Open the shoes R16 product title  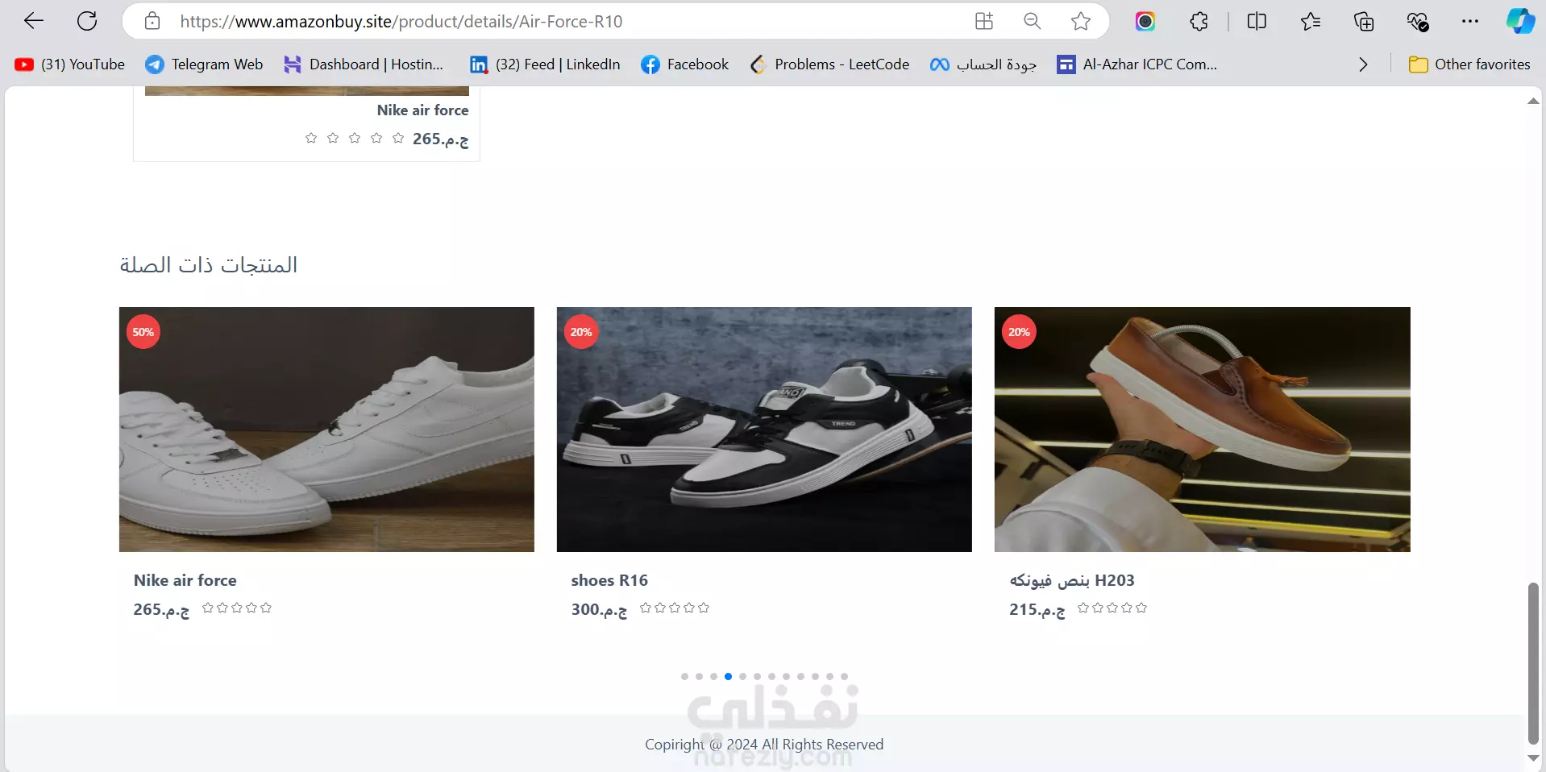pos(609,580)
